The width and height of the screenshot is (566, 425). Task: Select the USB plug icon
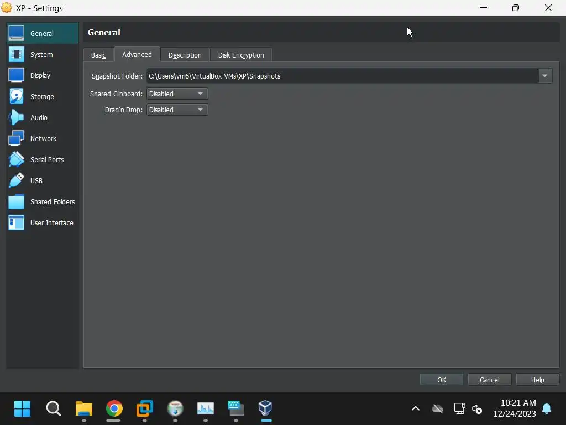point(16,180)
